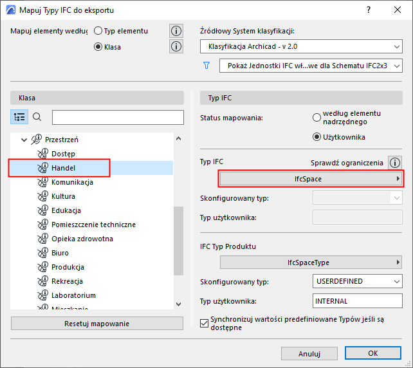This screenshot has height=368, width=413.
Task: Select the Klasa radio button
Action: (x=98, y=47)
